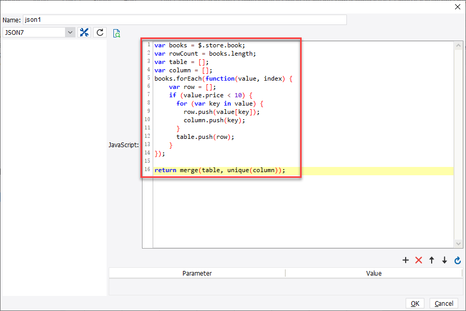Screen dimensions: 466x311
Task: Move parameter down with the down arrow icon
Action: click(x=444, y=260)
